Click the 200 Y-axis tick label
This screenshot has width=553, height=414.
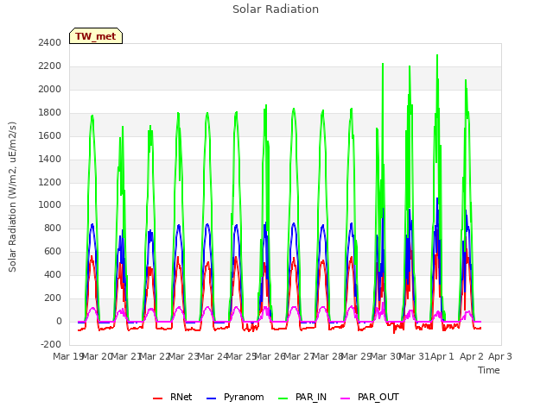tap(53, 298)
